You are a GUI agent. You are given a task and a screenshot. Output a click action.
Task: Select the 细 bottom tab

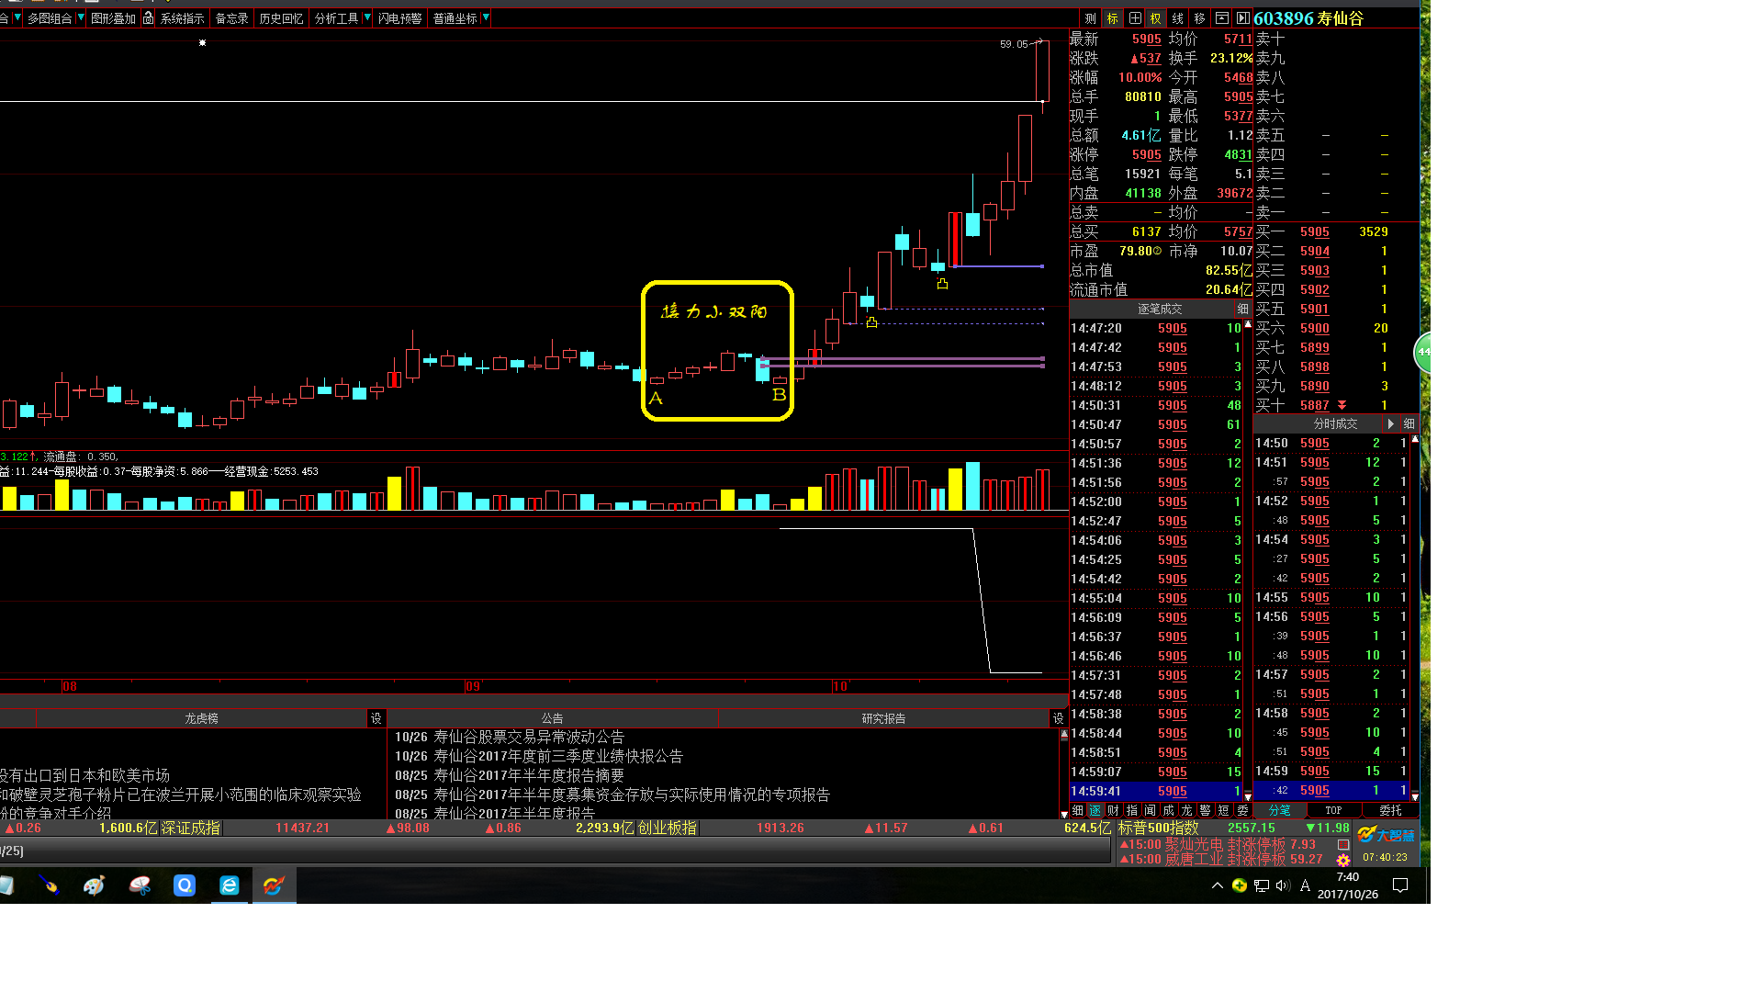click(1078, 810)
